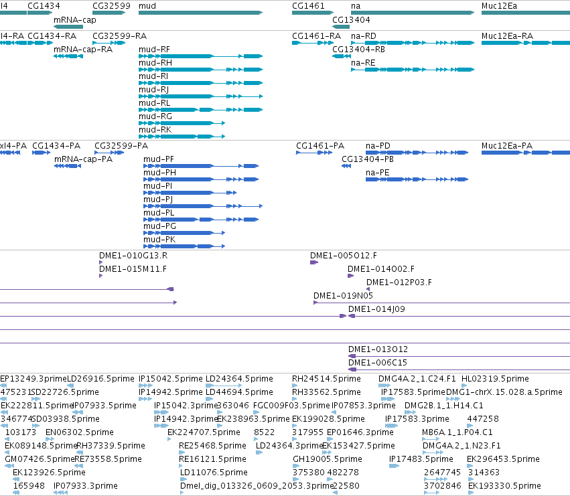Select the DME1-005O12.F clone marker

[314, 262]
